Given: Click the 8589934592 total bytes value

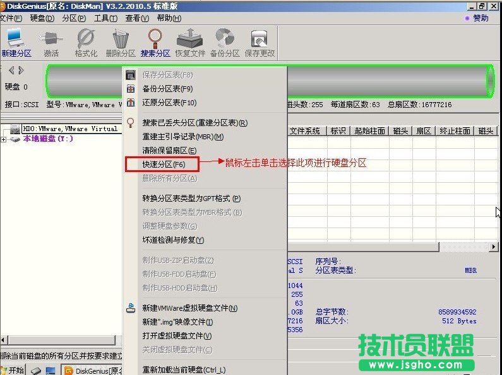Looking at the screenshot, I should [457, 312].
